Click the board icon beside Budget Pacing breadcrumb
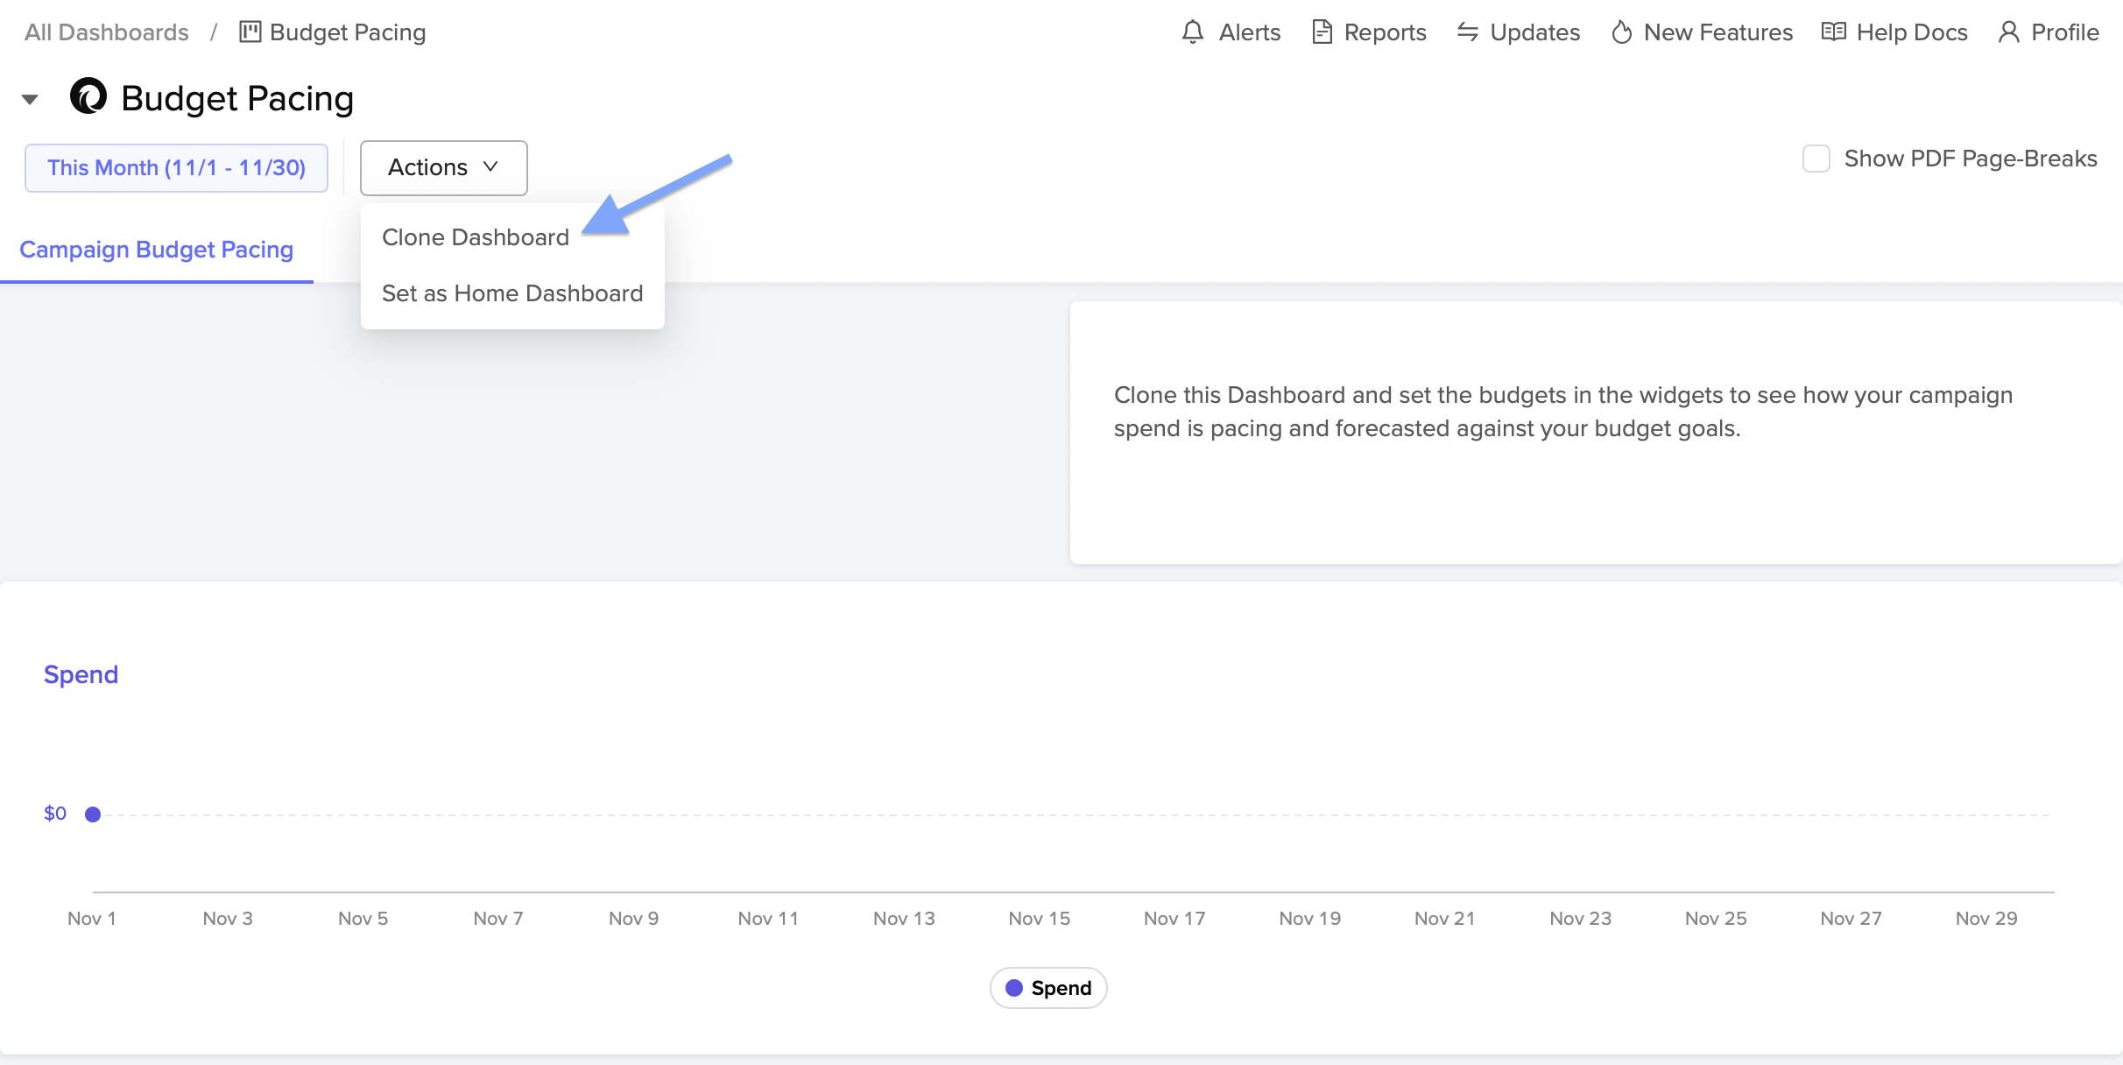Viewport: 2123px width, 1065px height. 250,32
